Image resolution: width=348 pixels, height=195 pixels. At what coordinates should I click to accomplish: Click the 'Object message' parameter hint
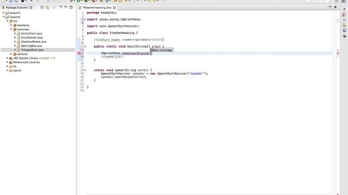tap(161, 50)
